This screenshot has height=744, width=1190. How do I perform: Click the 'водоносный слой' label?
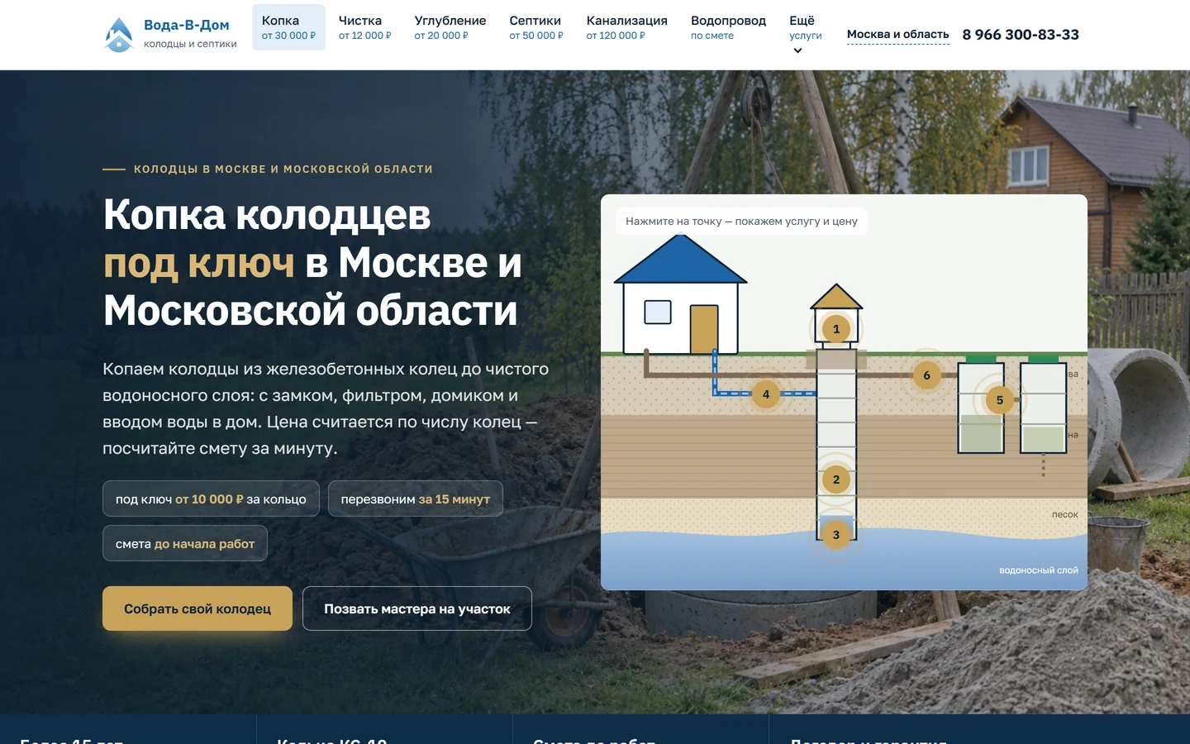(1039, 570)
